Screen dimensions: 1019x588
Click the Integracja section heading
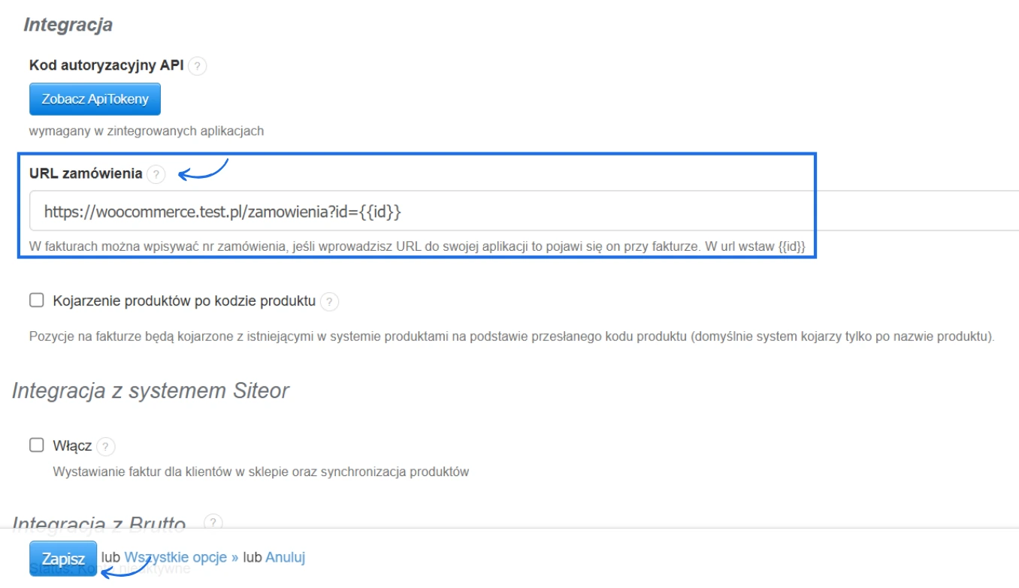68,25
